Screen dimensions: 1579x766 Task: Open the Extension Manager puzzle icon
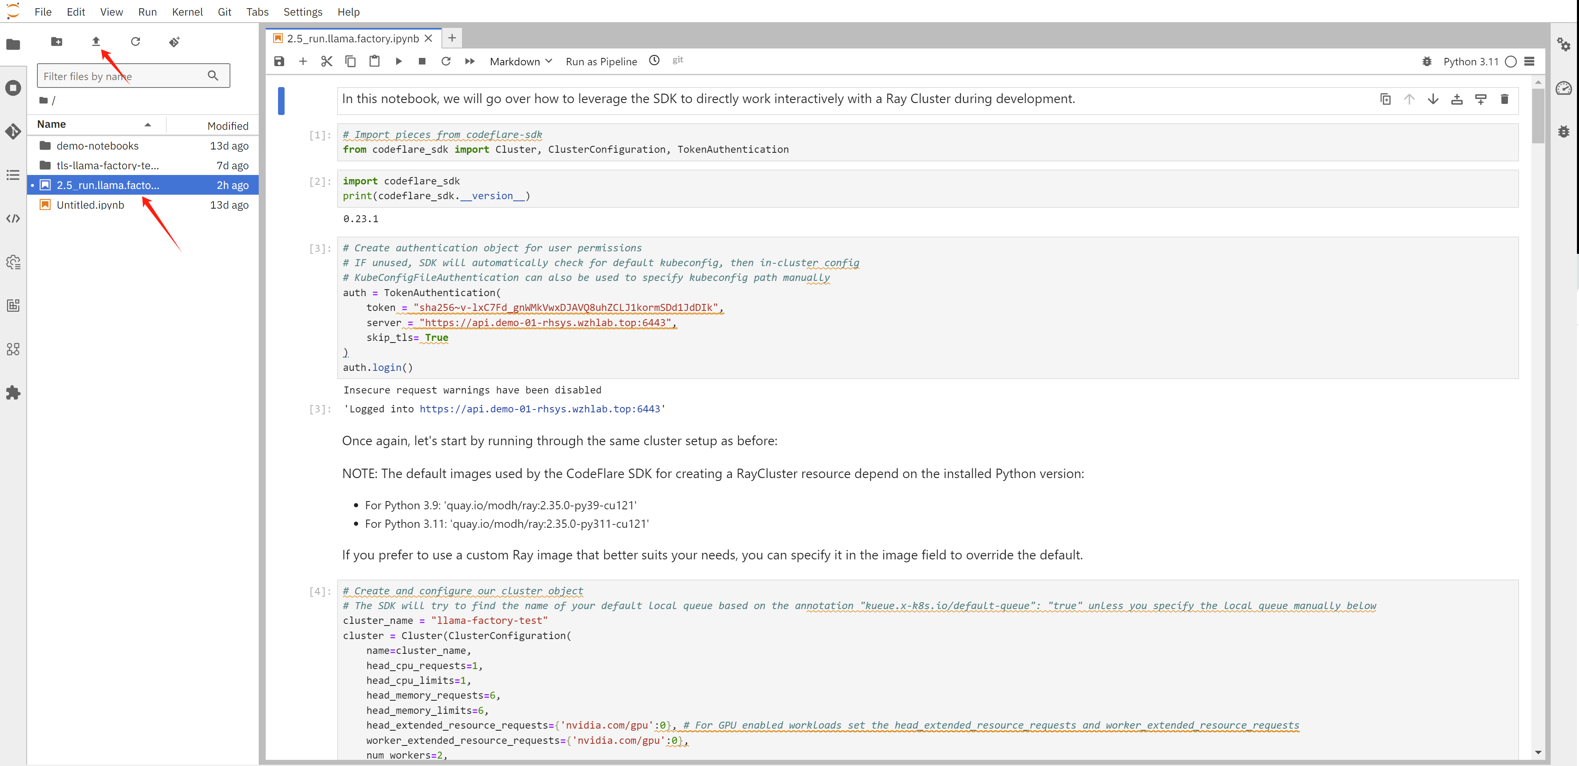coord(13,393)
